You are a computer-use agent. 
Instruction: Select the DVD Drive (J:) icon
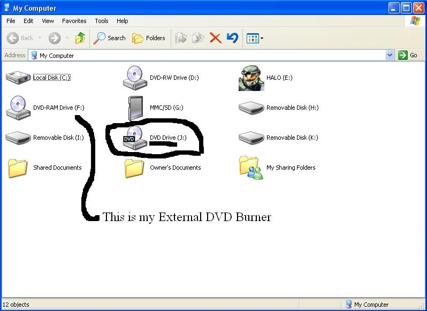135,138
